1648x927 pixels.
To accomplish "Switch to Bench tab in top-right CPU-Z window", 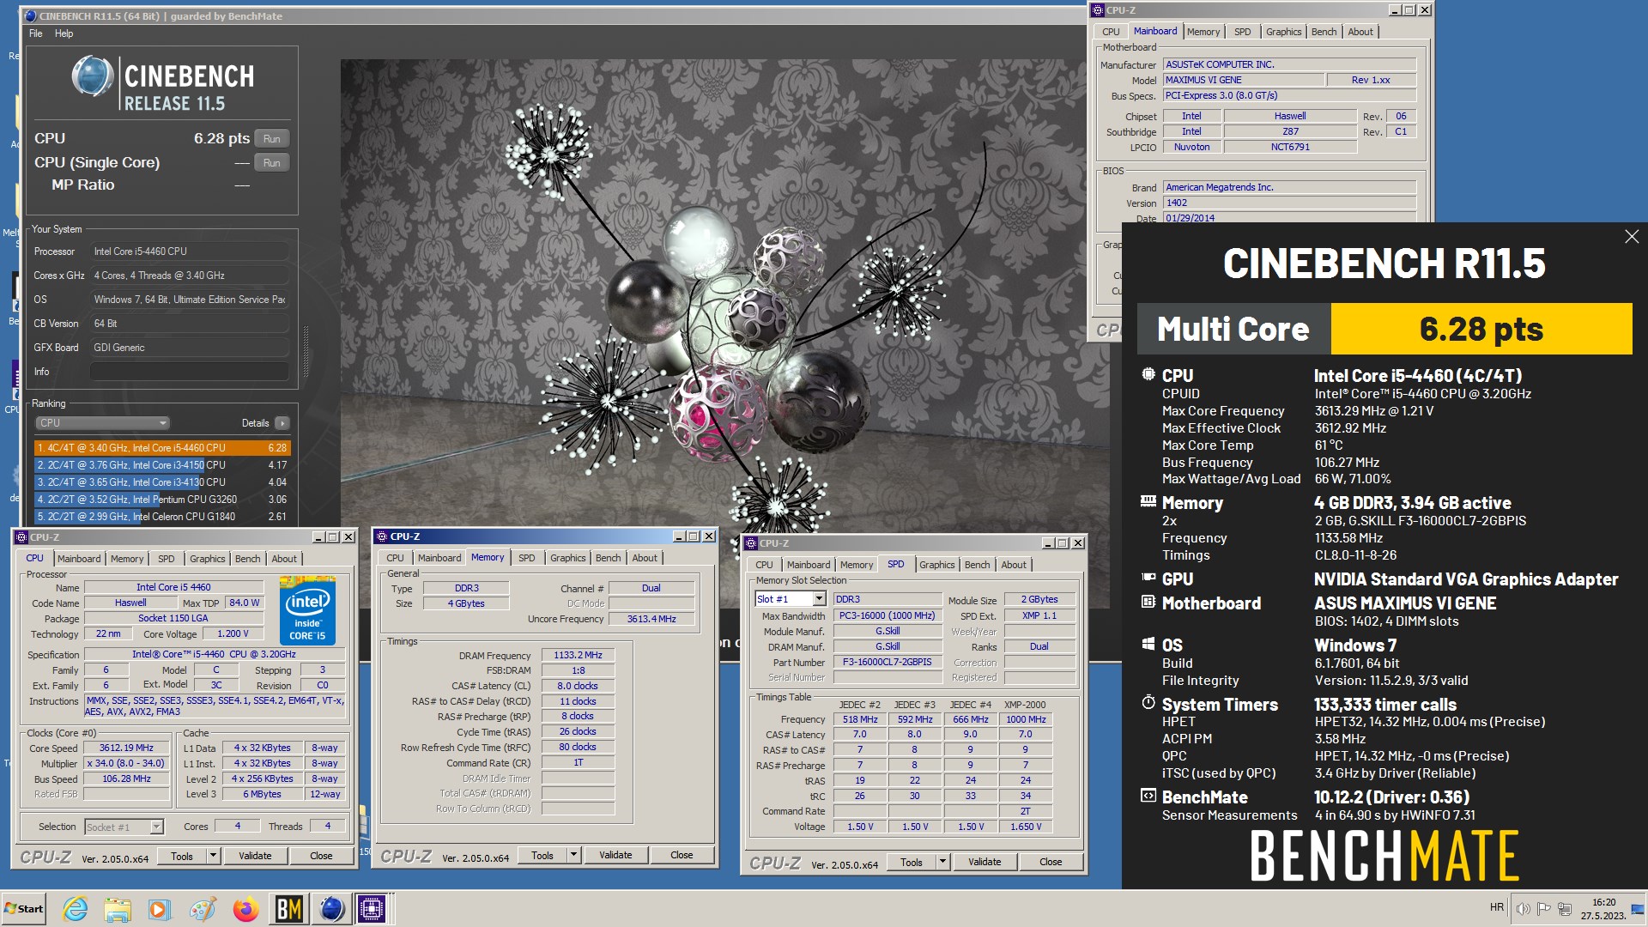I will 1324,32.
